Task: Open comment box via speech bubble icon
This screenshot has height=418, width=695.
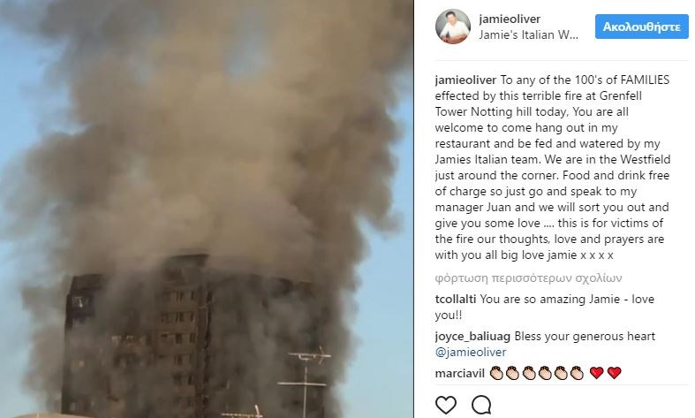Action: coord(481,405)
